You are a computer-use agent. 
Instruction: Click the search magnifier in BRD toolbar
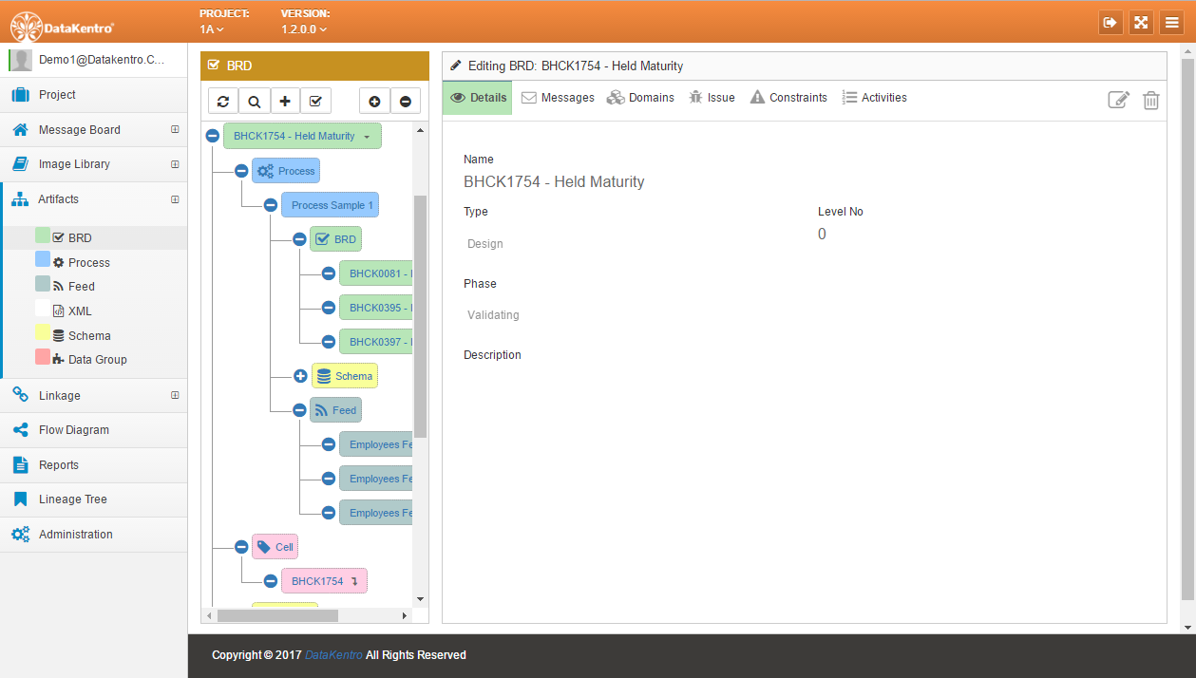click(255, 101)
